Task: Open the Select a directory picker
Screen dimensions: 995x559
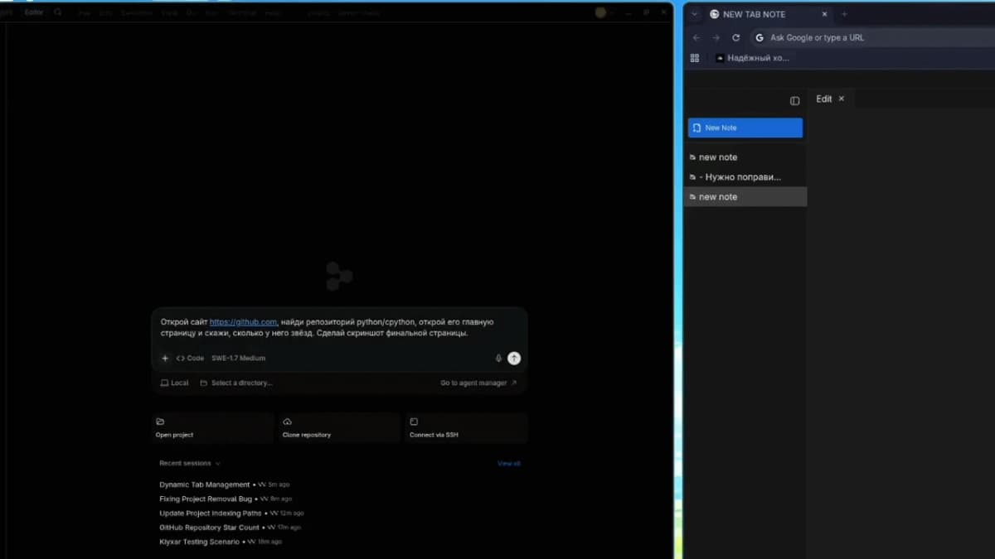Action: point(236,383)
